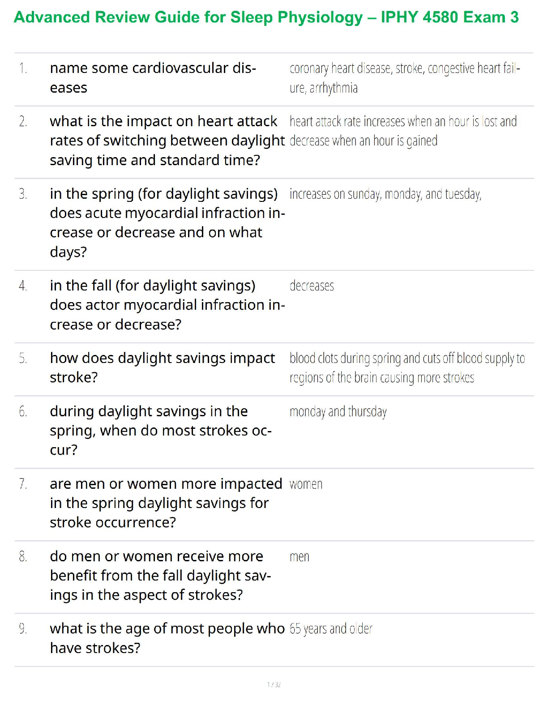Click question 9 about age of stroke
548x709 pixels.
(167, 638)
